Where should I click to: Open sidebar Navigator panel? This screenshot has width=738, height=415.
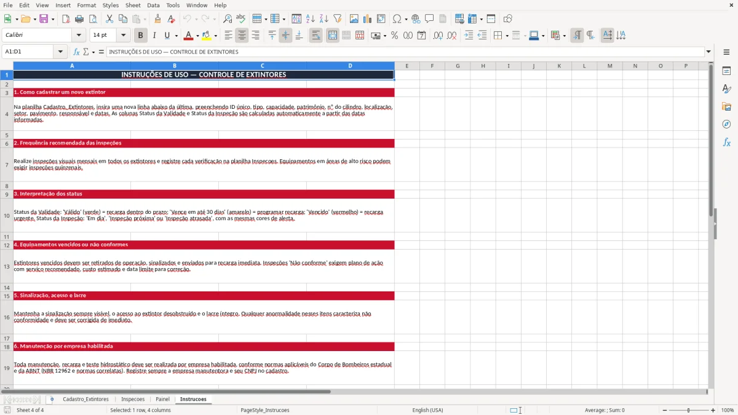(x=726, y=124)
